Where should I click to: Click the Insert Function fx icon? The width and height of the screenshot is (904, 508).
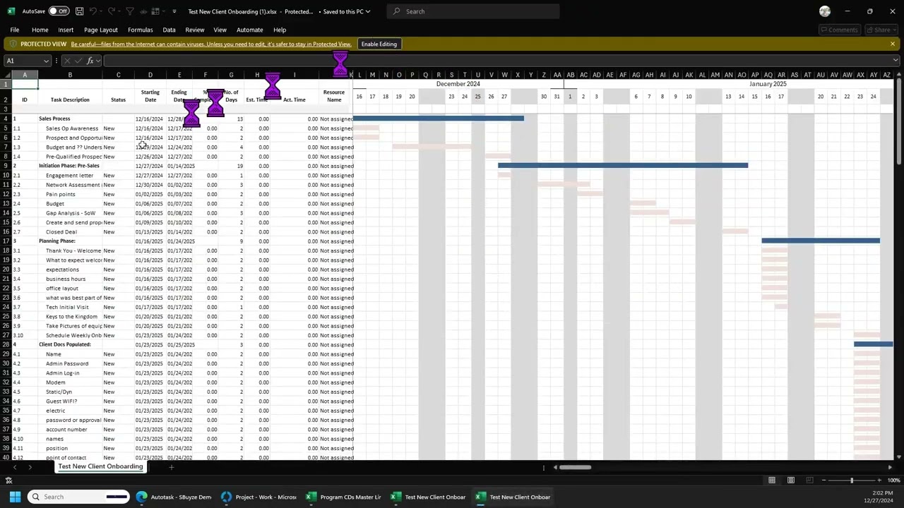(x=90, y=61)
